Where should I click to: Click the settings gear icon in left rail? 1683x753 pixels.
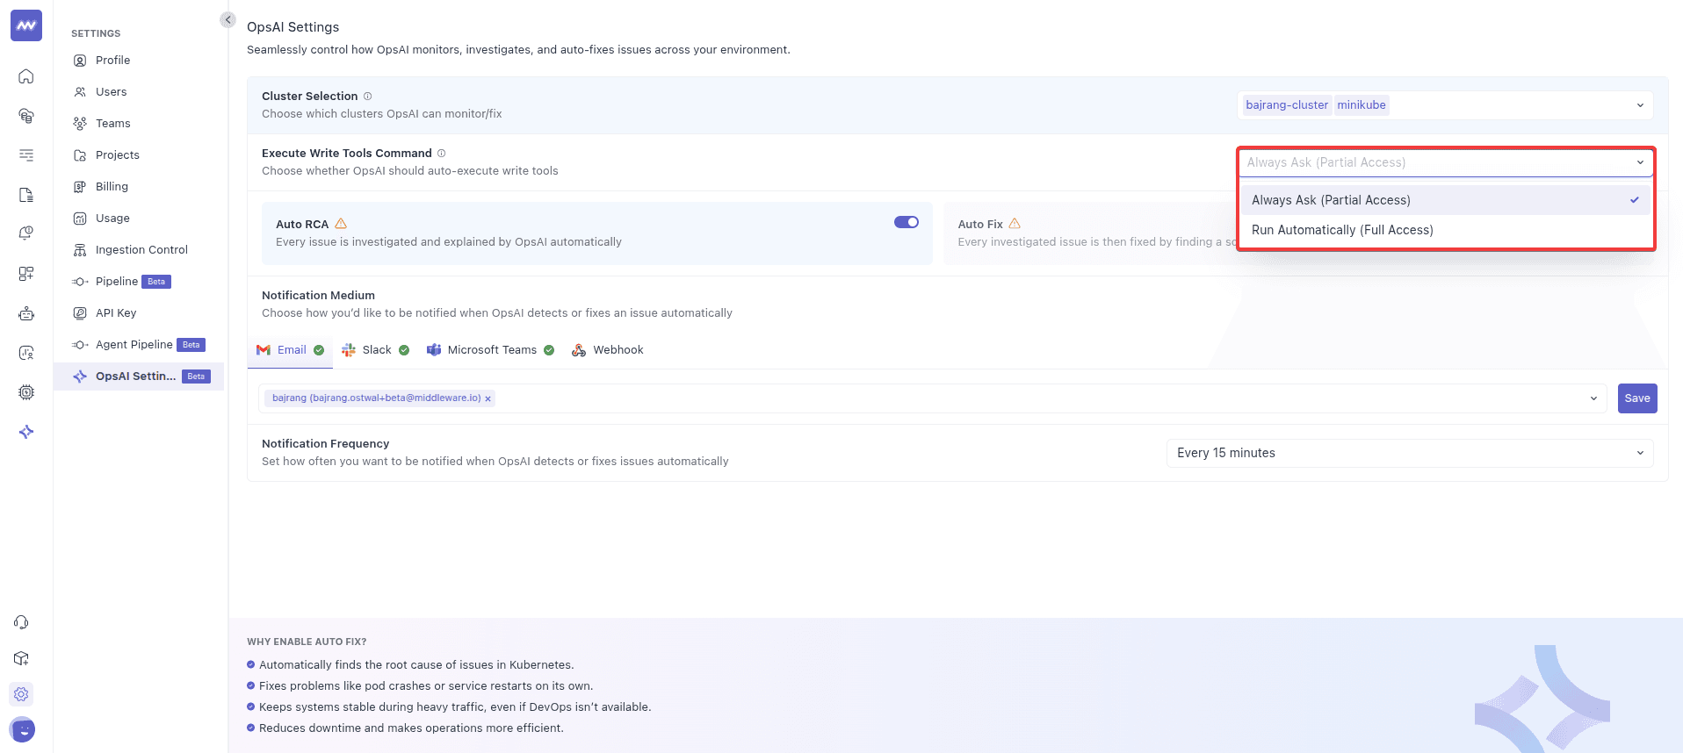[22, 694]
